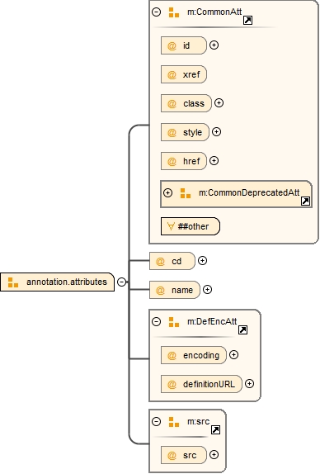Click the ##other wildcard symbol icon
320x474 pixels.
(x=171, y=226)
